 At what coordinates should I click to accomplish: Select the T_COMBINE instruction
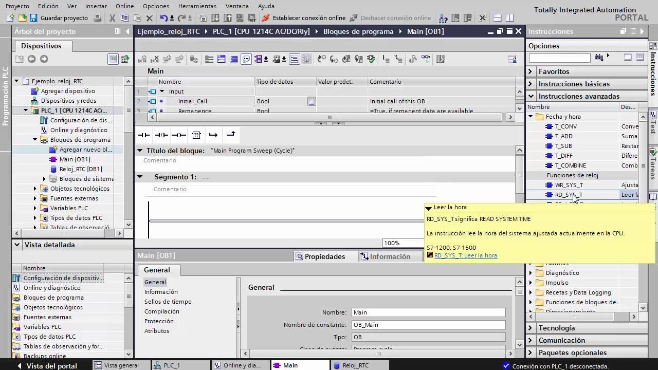(570, 165)
